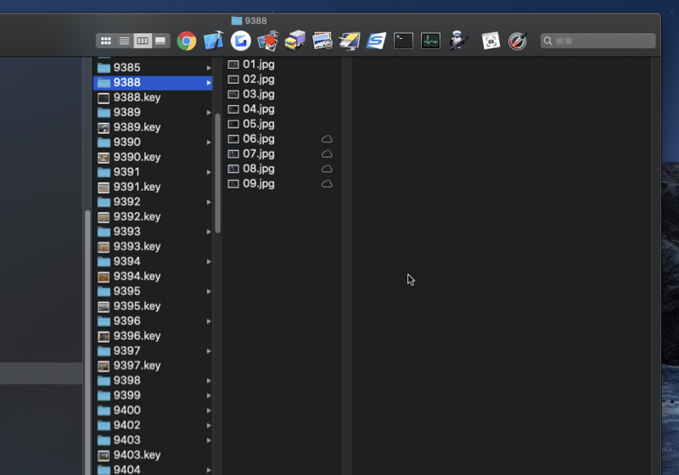Launch the yellow truck Transmit icon
679x475 pixels.
(x=295, y=41)
